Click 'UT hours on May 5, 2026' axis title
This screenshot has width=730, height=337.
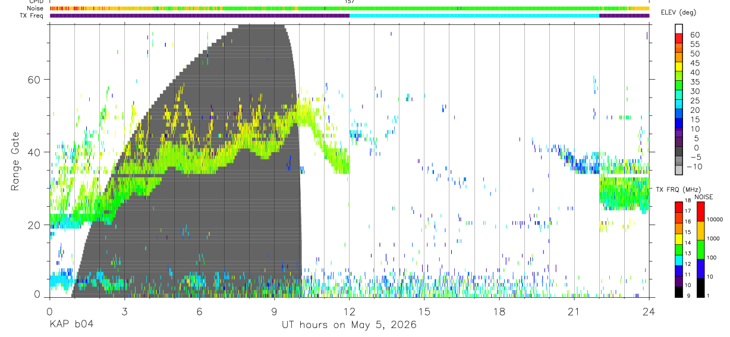click(x=349, y=325)
